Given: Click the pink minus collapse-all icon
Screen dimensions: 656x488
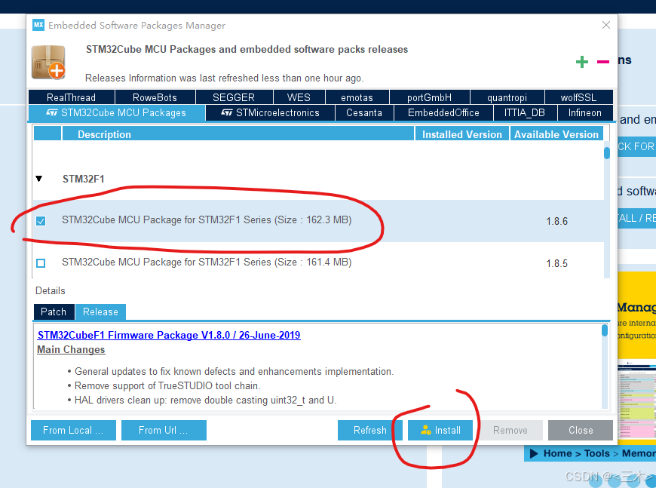Looking at the screenshot, I should (x=603, y=62).
